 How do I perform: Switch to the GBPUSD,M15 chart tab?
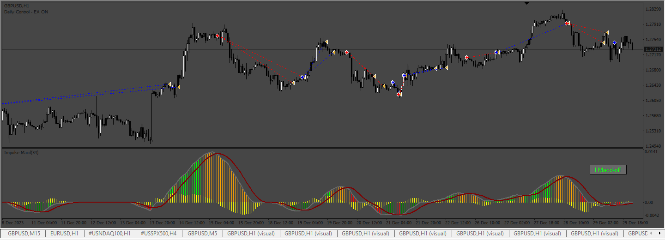(24, 234)
